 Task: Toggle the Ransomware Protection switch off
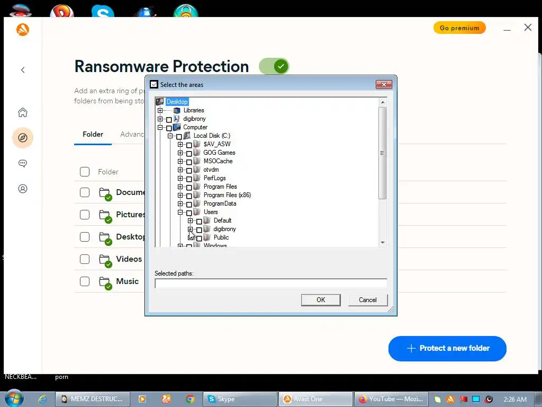(x=274, y=66)
